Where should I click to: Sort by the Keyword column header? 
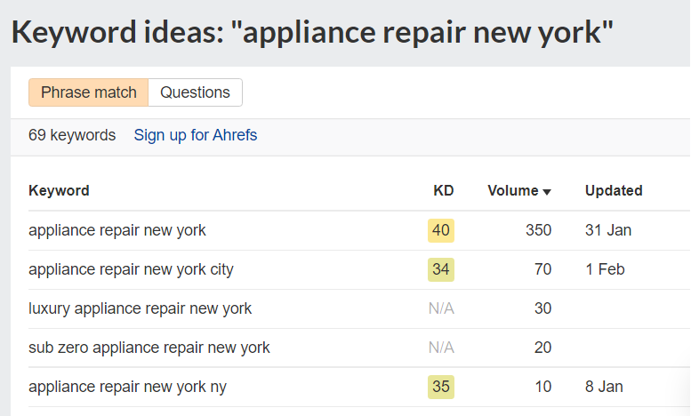(x=59, y=190)
